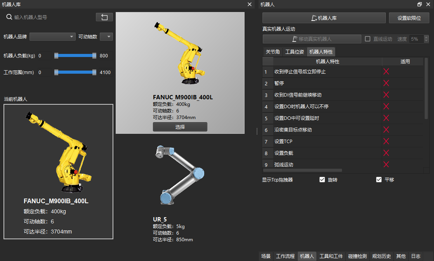
Task: Click 工作范围 maximum value 4100 field
Action: click(106, 72)
